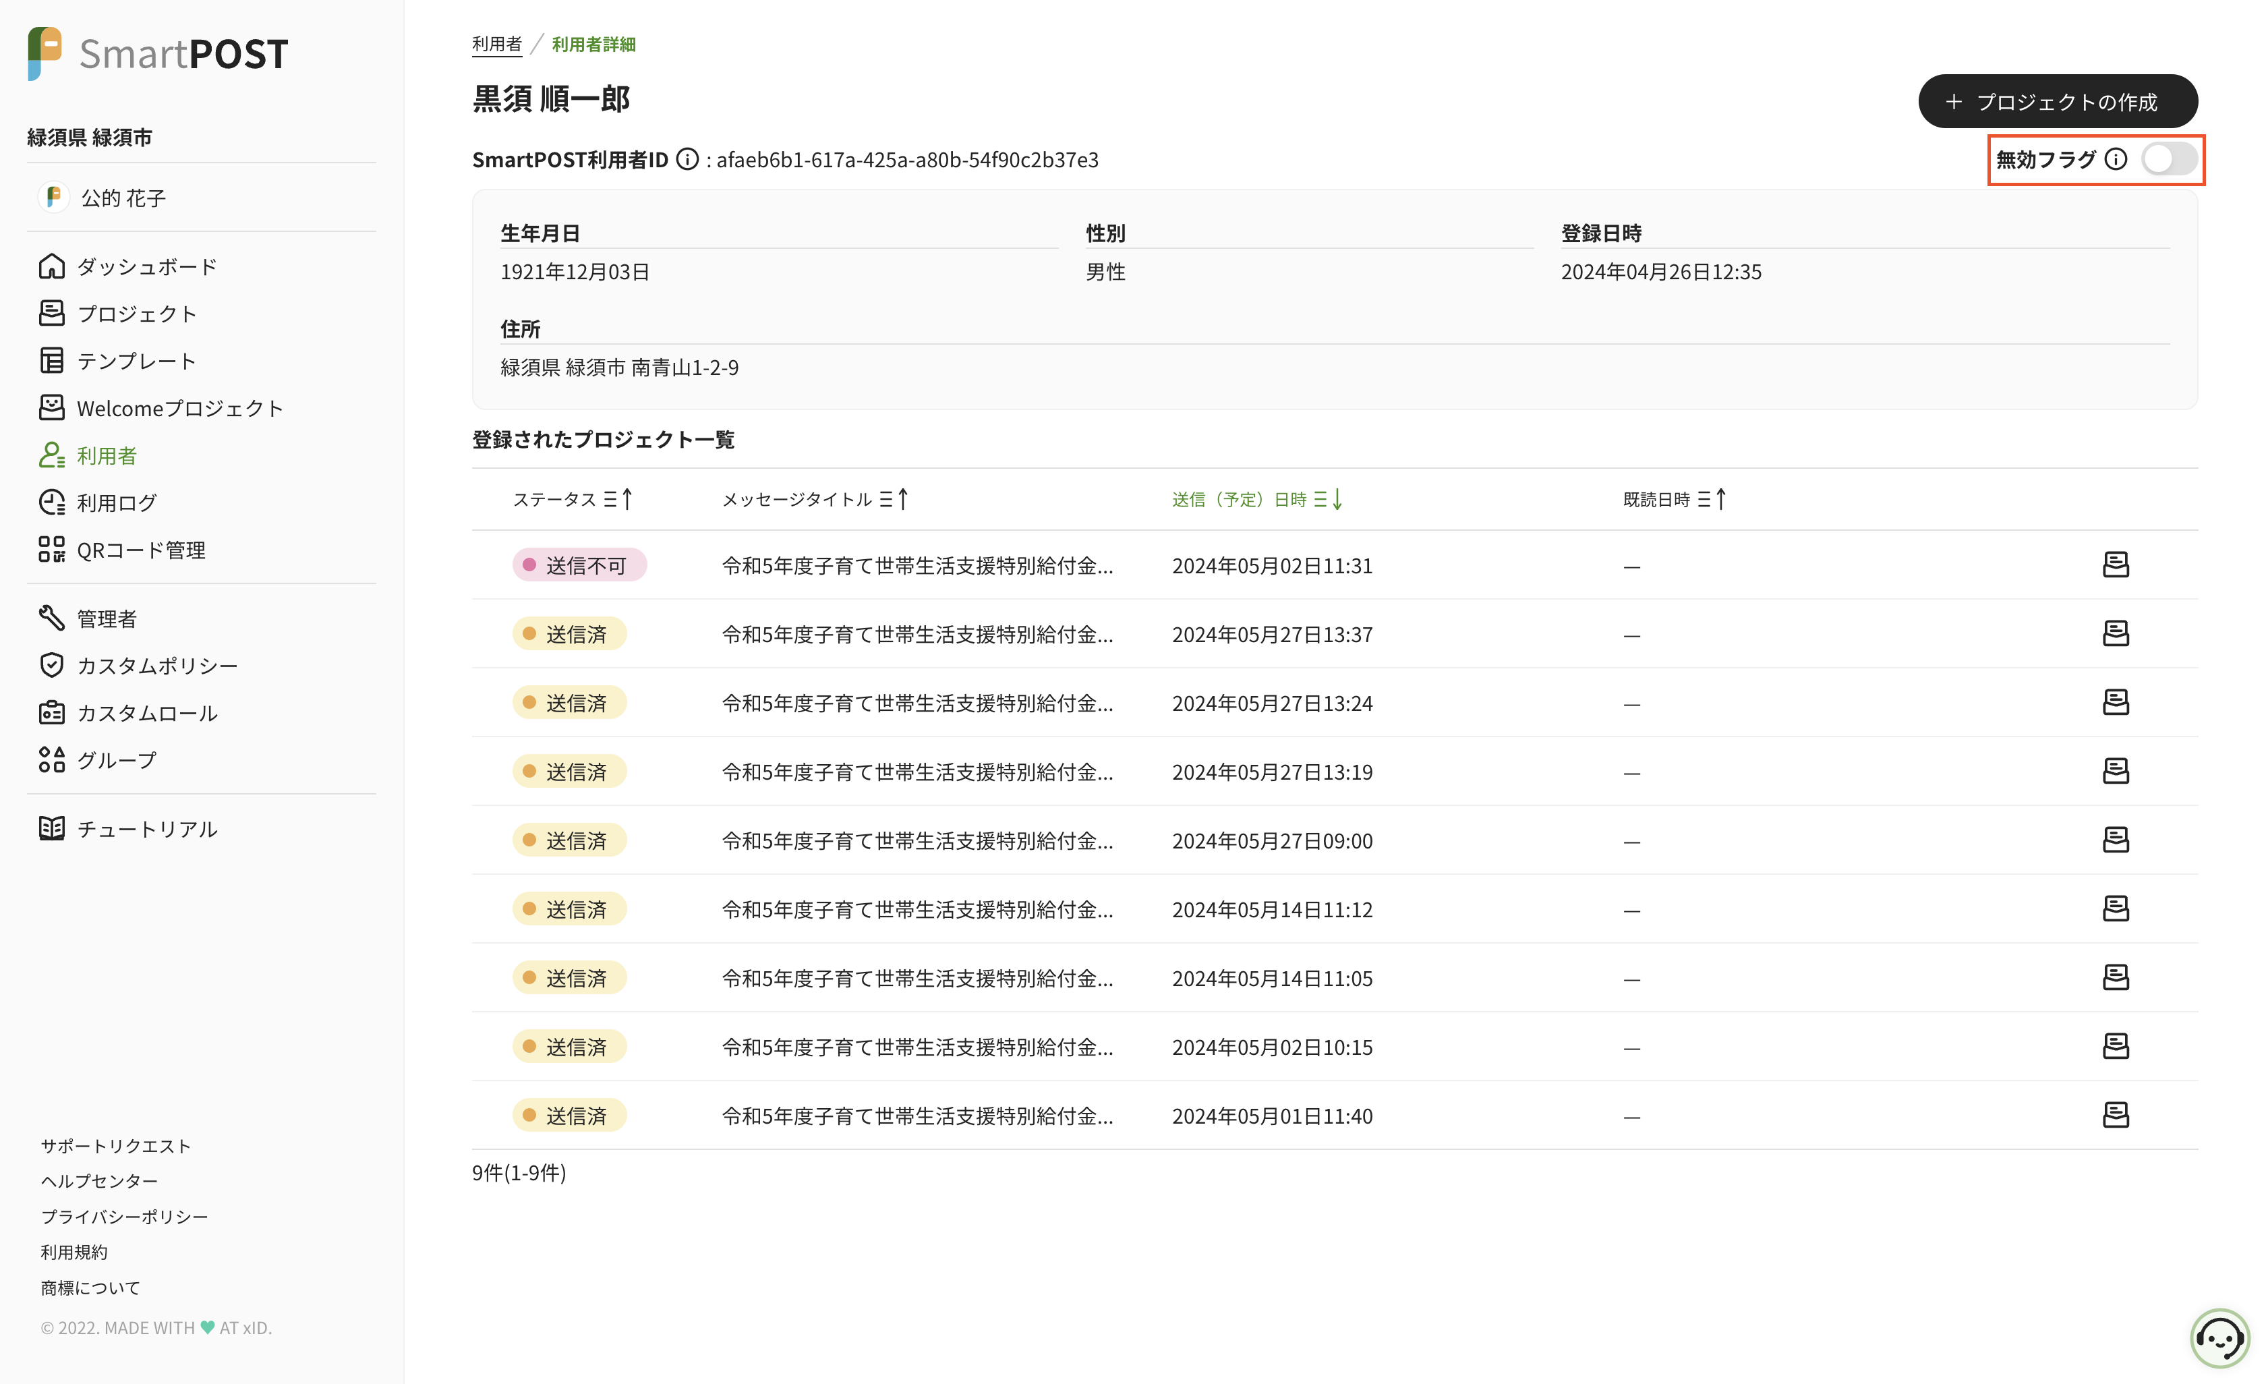
Task: Click the birthdate 1921年12月03日
Action: pos(575,271)
